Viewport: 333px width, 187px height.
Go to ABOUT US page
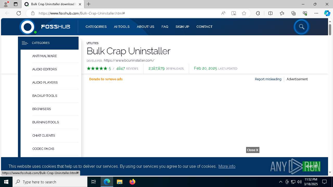click(145, 27)
